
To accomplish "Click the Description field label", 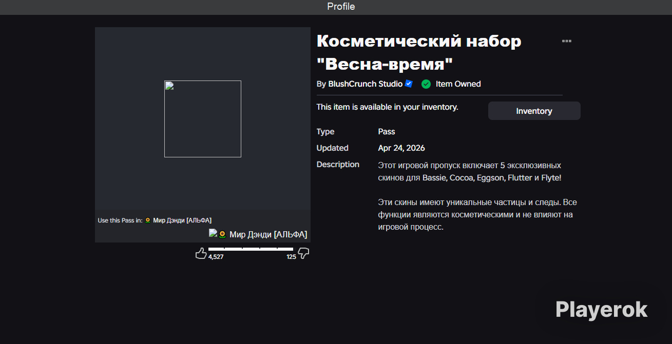I will coord(338,165).
